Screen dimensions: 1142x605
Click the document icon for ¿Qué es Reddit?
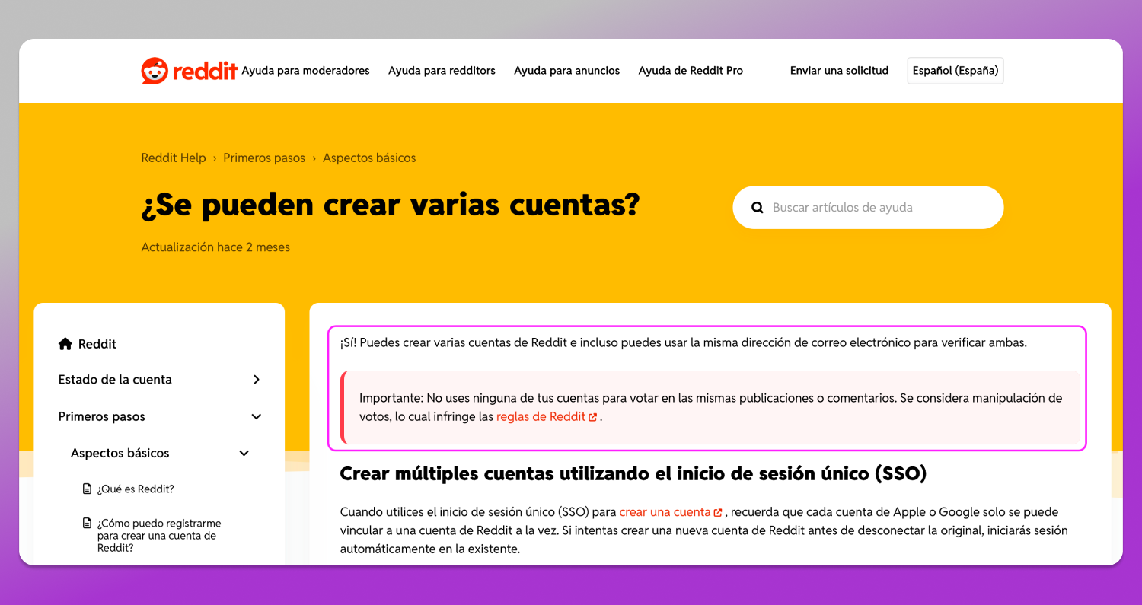coord(87,489)
